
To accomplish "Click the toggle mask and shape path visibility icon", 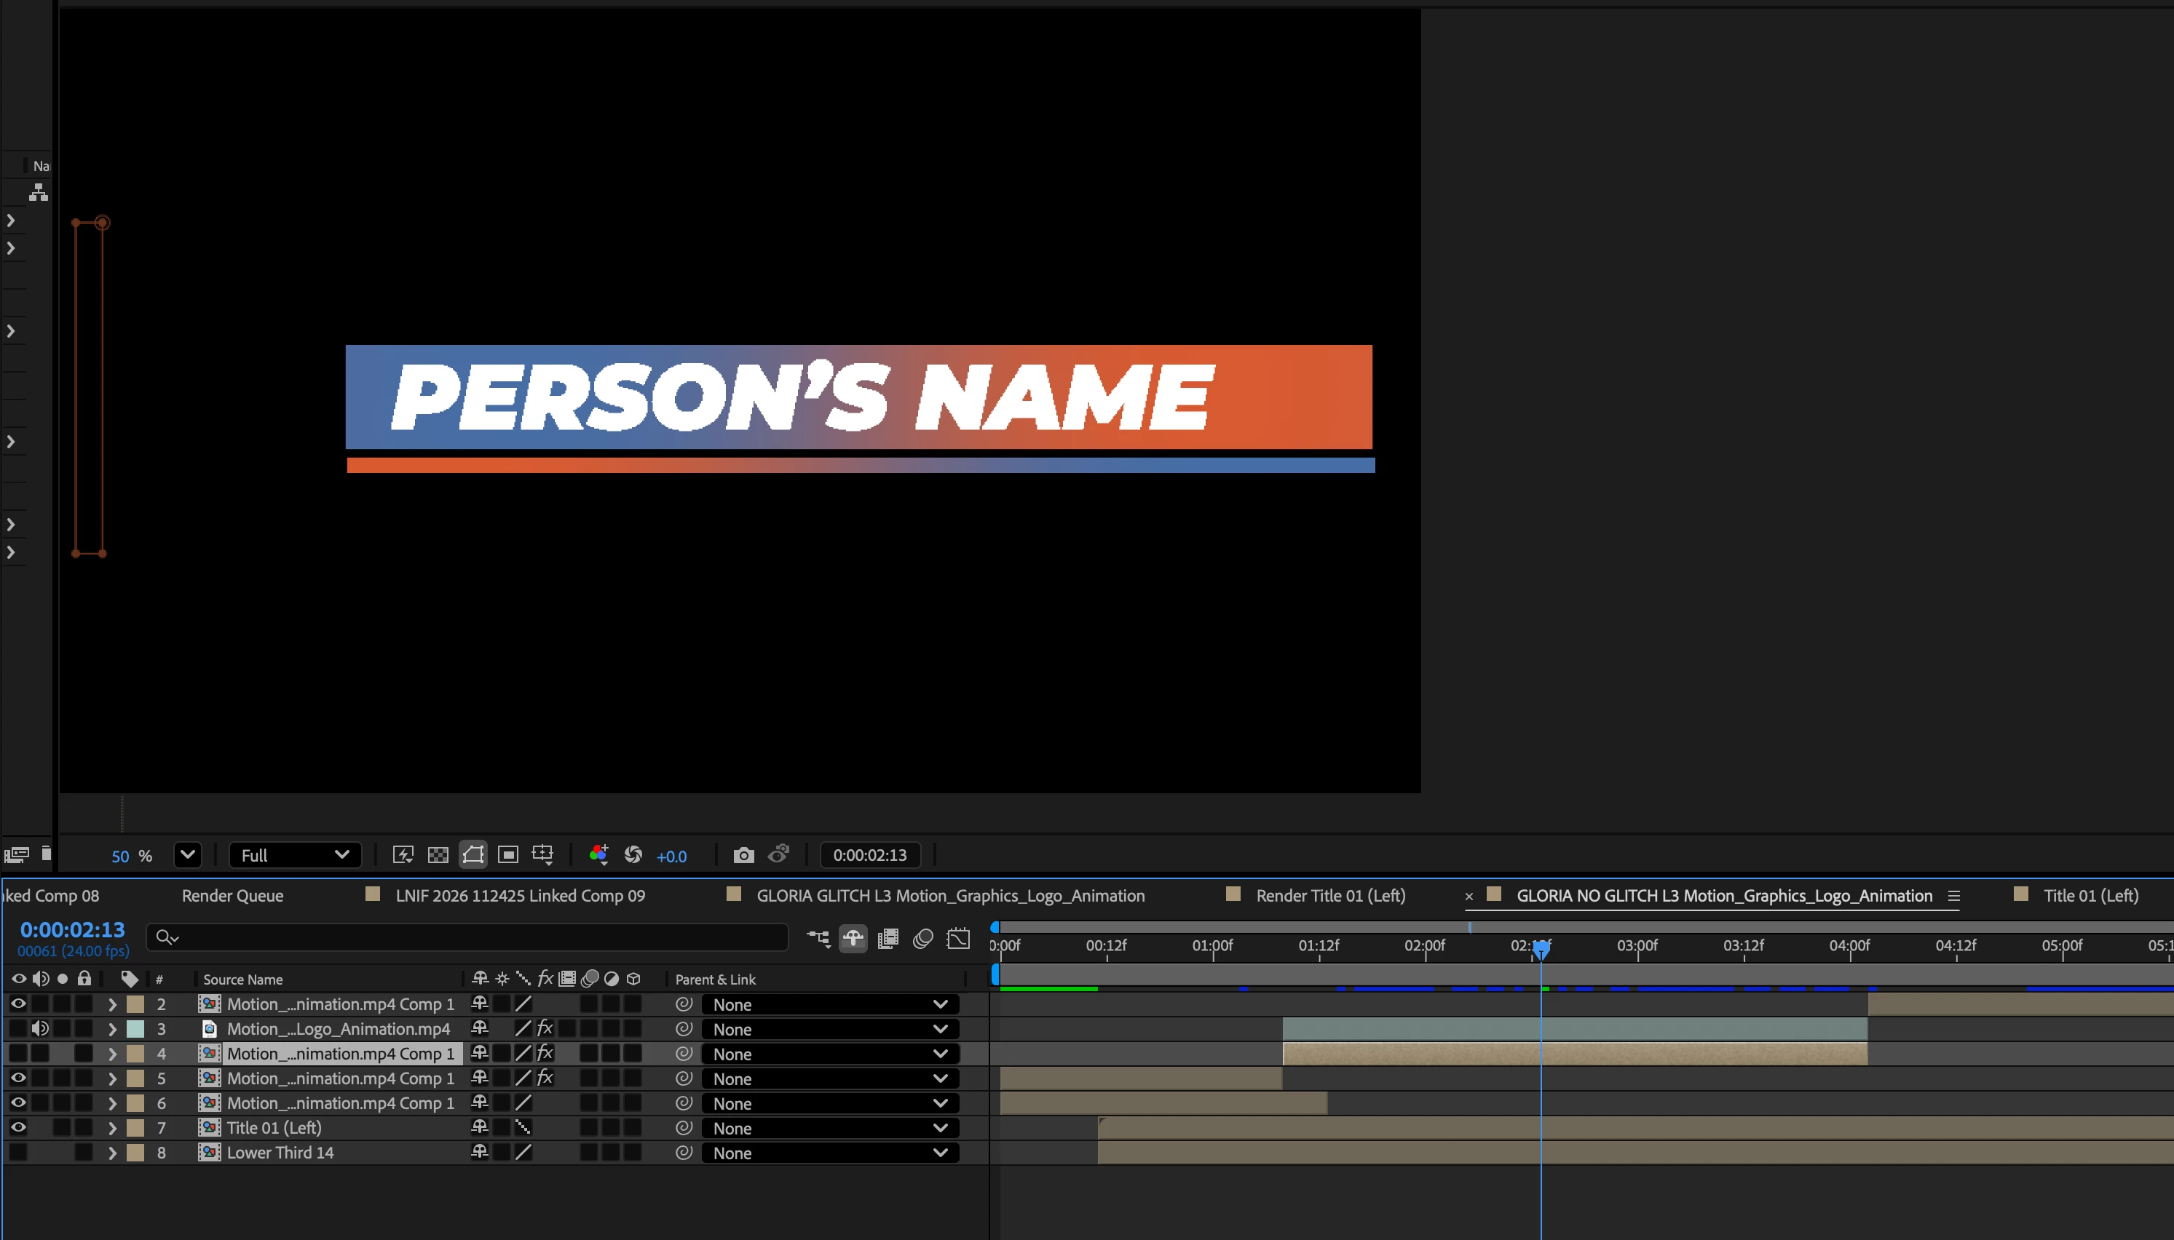I will 473,855.
